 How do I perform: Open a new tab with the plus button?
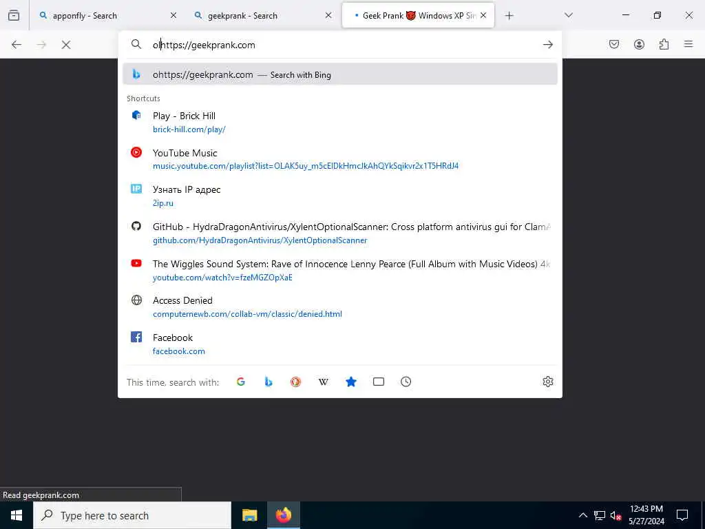509,16
